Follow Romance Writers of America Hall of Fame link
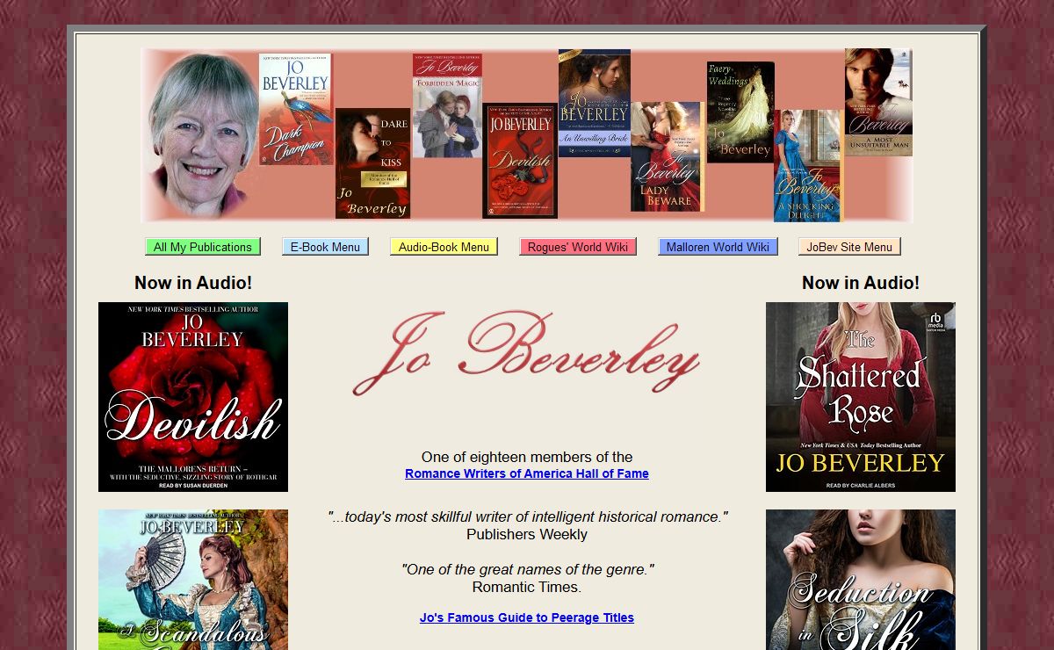This screenshot has width=1054, height=650. [527, 473]
